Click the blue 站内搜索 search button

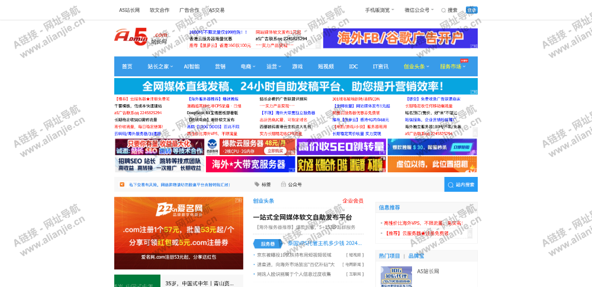(461, 185)
